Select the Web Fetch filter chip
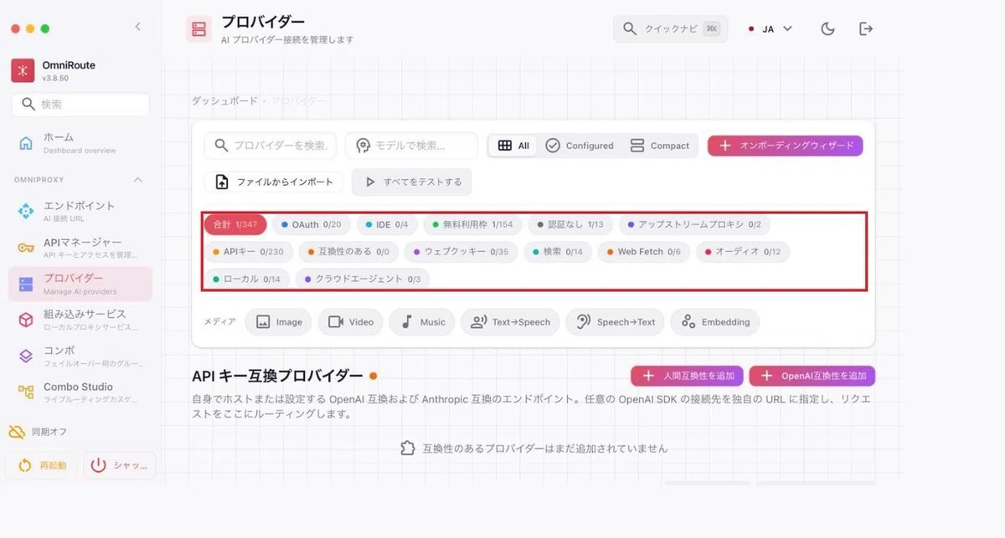The image size is (1005, 538). (643, 252)
